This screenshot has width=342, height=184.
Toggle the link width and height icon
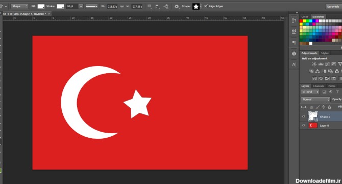122,7
